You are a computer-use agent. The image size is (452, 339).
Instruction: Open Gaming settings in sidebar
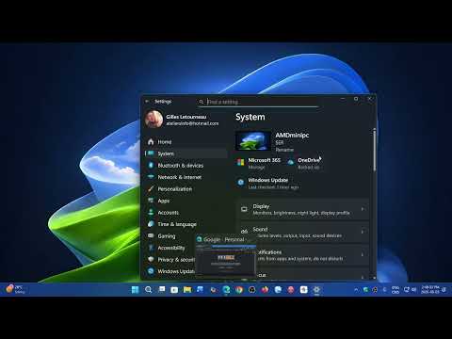tap(170, 236)
